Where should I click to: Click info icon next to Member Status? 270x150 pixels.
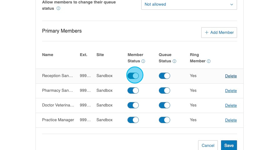tap(143, 61)
